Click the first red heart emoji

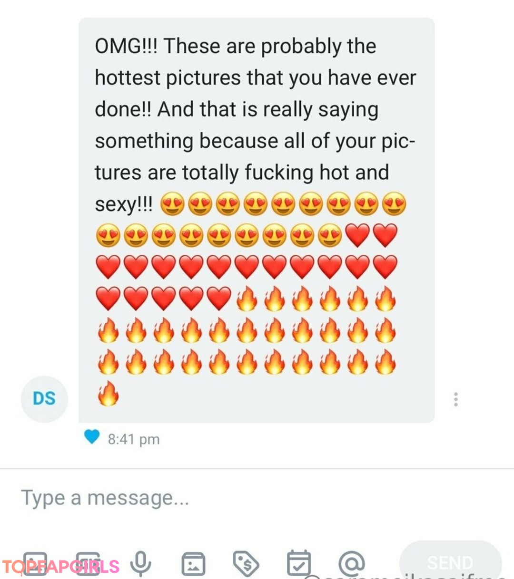357,236
